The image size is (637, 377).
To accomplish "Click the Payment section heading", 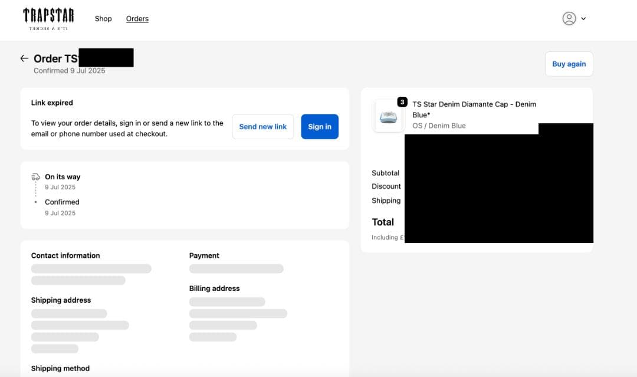I will pos(204,255).
